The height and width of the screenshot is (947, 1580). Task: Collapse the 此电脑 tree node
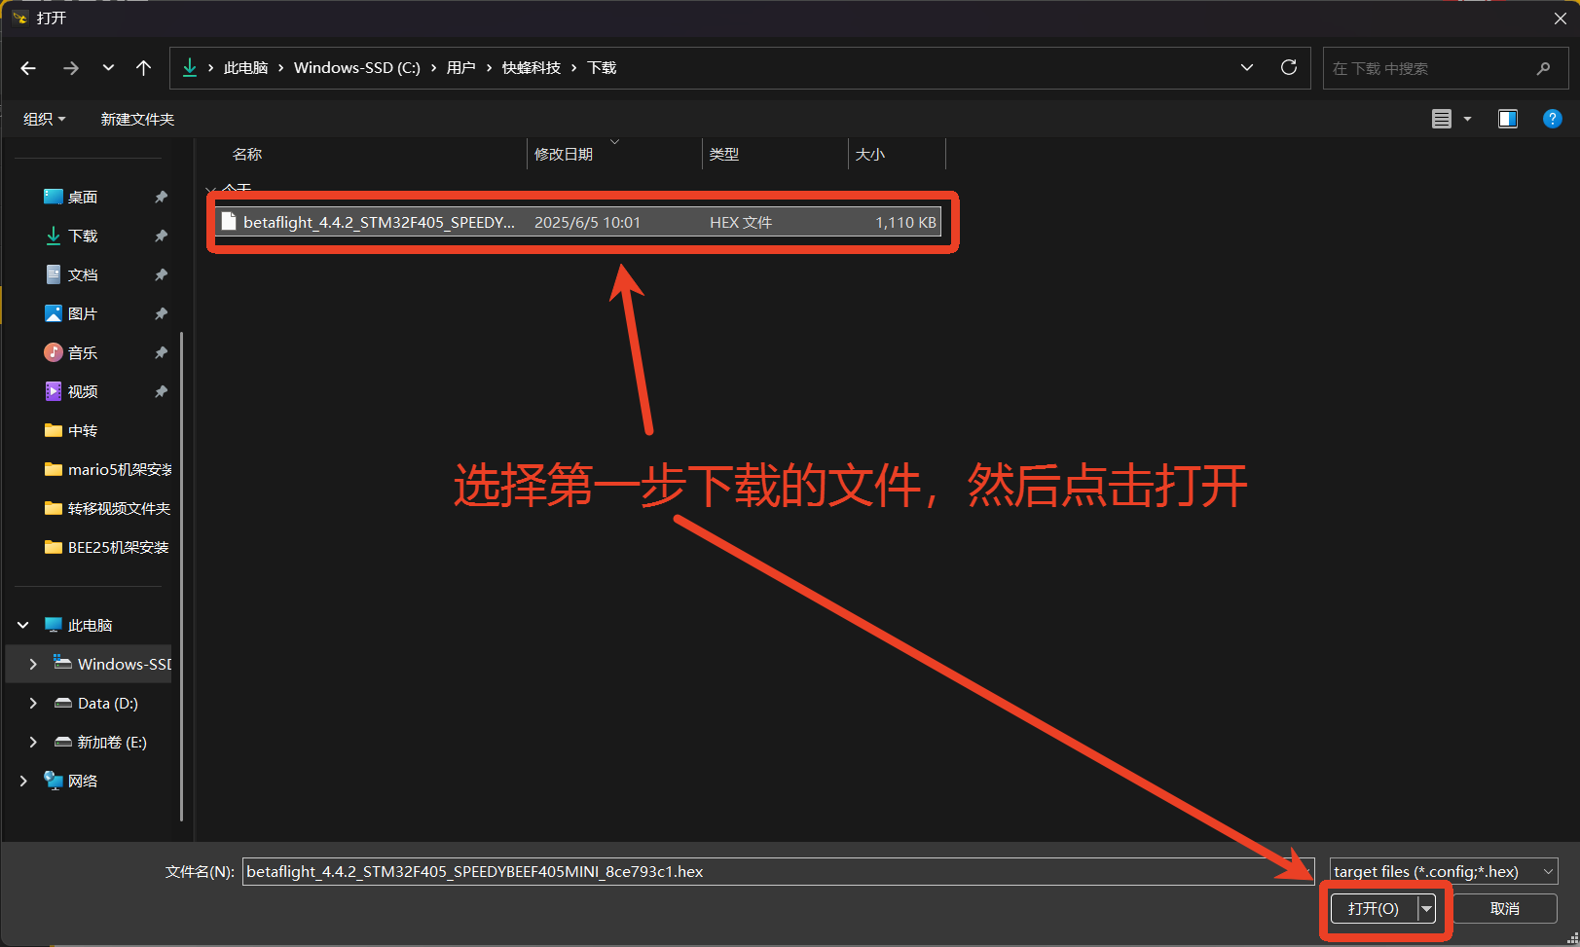[x=23, y=625]
